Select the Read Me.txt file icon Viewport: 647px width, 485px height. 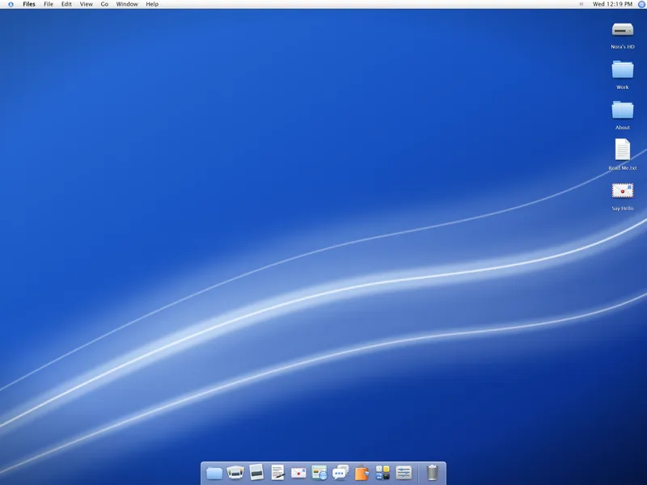coord(622,150)
